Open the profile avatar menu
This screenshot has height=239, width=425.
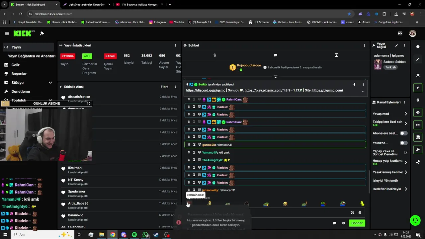point(412,34)
